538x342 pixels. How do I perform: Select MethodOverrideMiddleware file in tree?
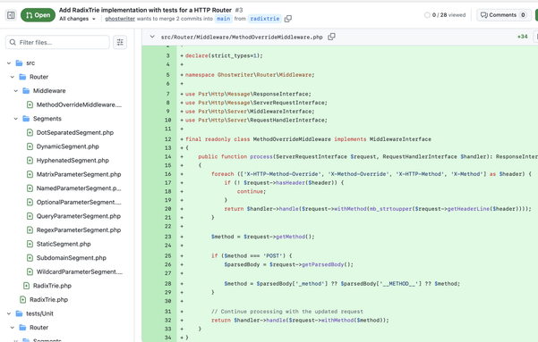click(79, 104)
